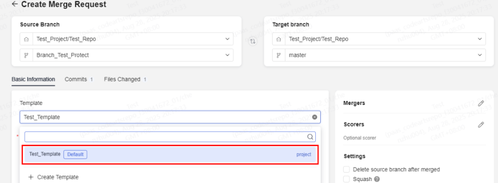This screenshot has height=183, width=498.
Task: Expand the source repo Test_Project/Test_Repo dropdown
Action: [127, 39]
